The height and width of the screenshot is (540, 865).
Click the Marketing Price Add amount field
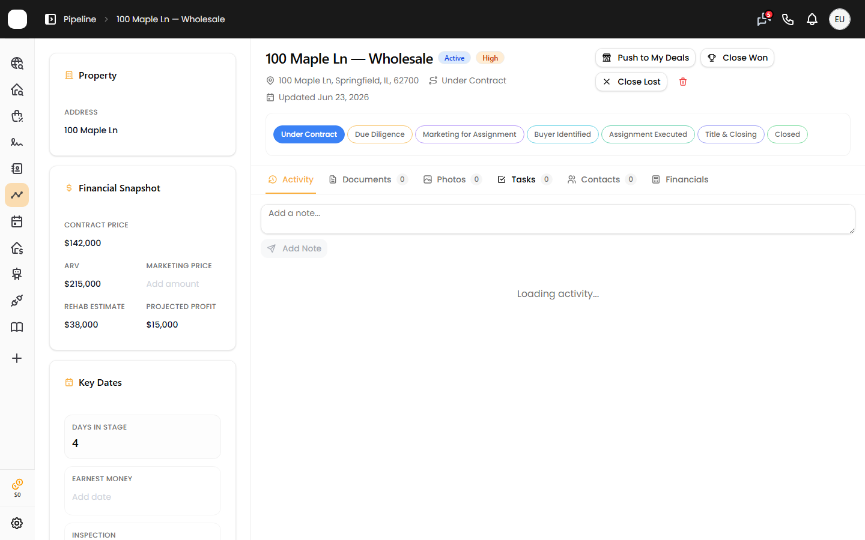172,284
